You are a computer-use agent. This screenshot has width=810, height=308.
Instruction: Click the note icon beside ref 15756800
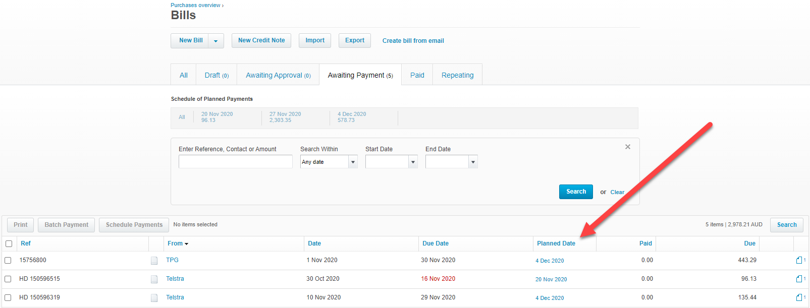[154, 261]
